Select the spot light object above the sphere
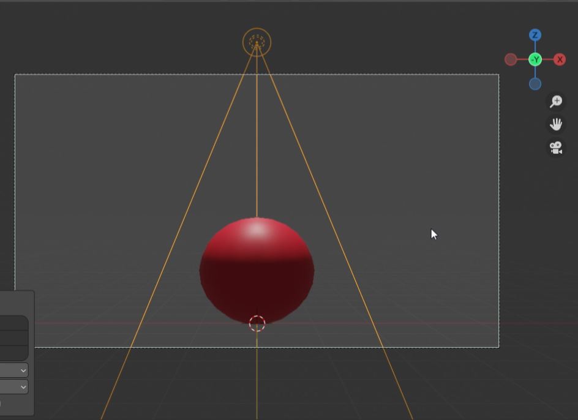 tap(257, 42)
